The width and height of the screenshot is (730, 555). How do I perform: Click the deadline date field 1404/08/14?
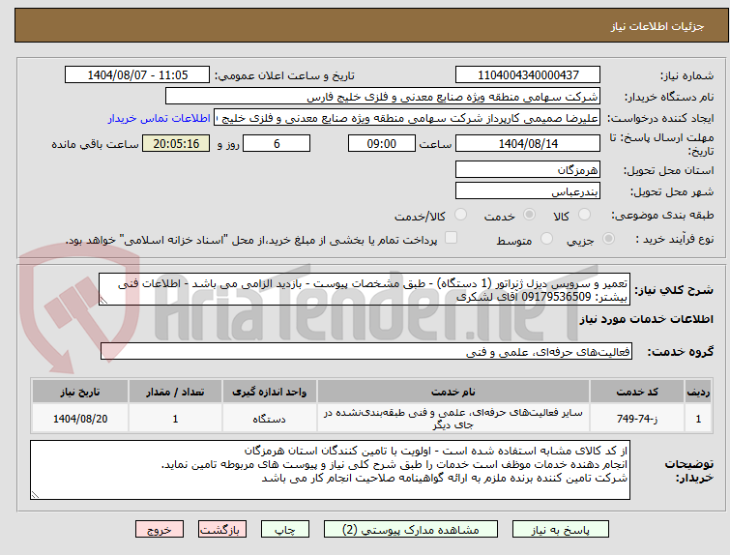coord(528,143)
